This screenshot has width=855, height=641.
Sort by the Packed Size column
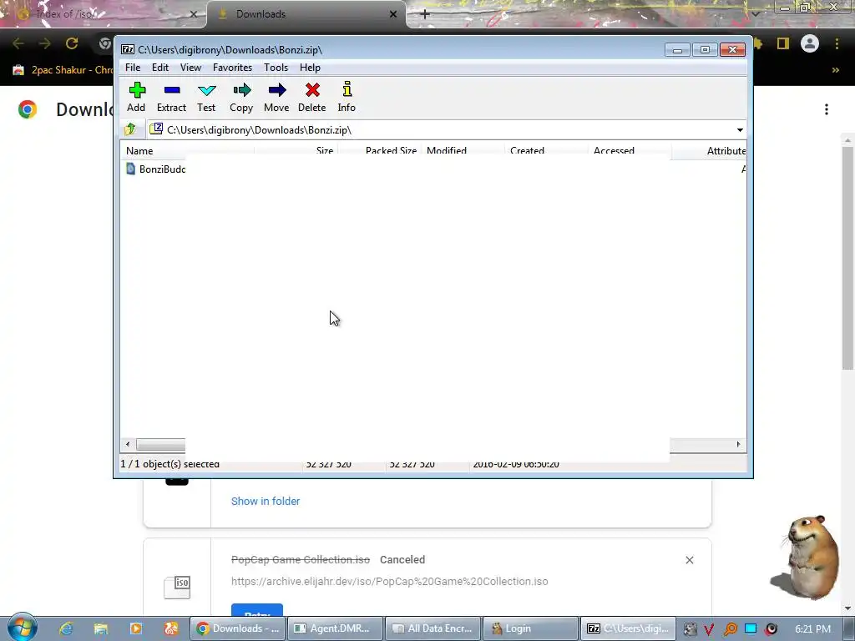(x=380, y=150)
